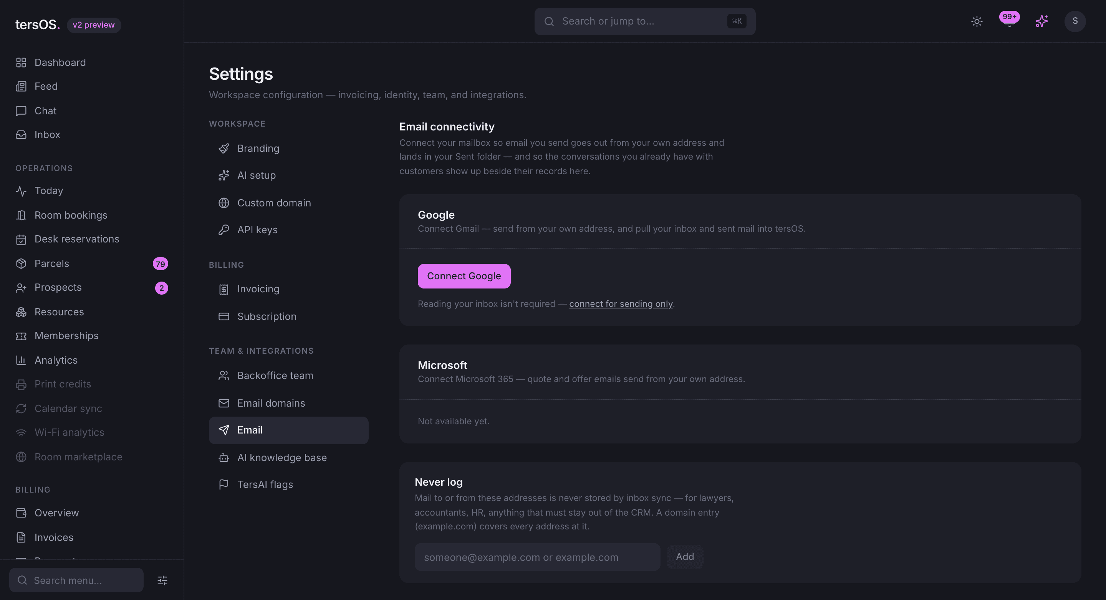The width and height of the screenshot is (1106, 600).
Task: Click the Parcels box icon
Action: coord(21,264)
